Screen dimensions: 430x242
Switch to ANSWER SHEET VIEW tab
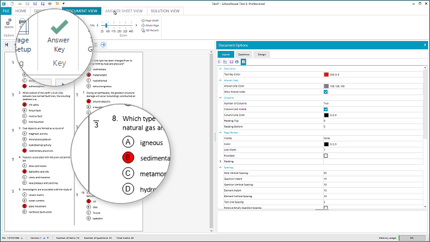pos(124,11)
